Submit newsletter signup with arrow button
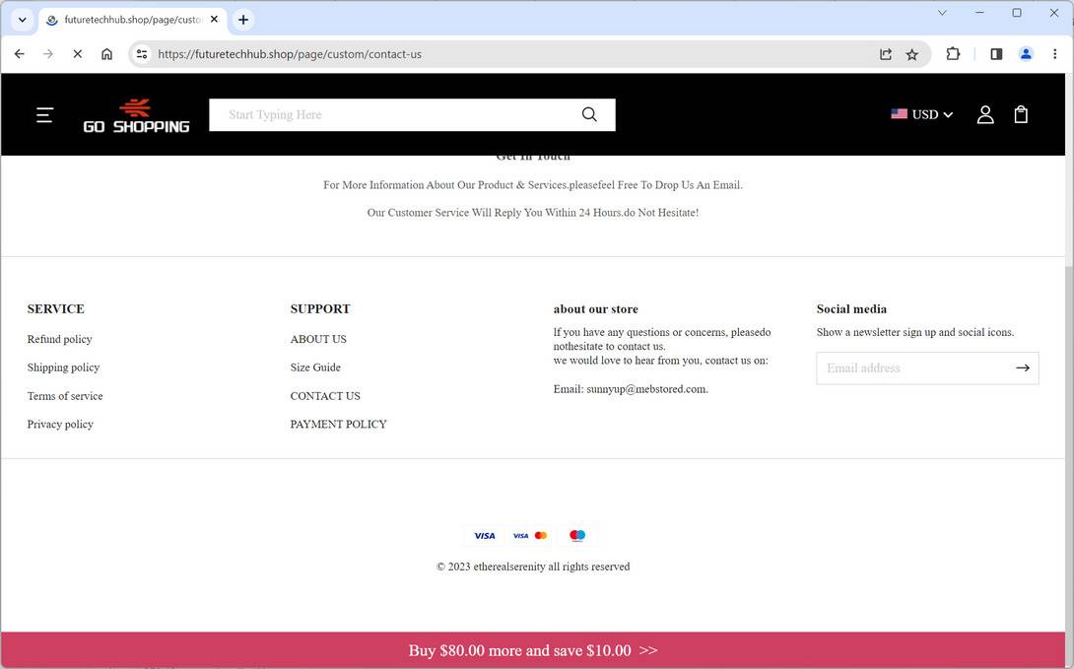Screen dimensions: 1074x669 (x=1023, y=368)
